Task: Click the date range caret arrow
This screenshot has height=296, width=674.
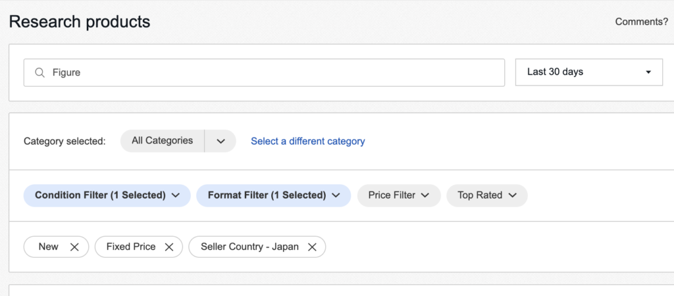Action: pyautogui.click(x=648, y=72)
